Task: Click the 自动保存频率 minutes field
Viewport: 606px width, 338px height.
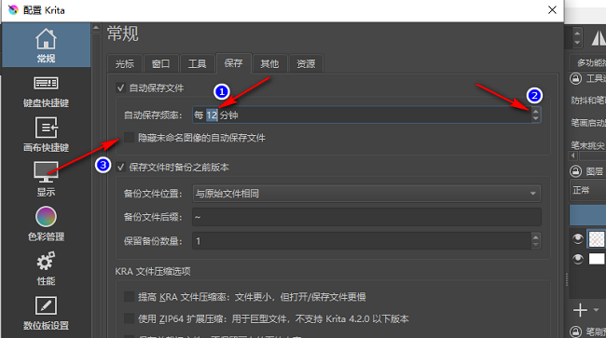Action: pyautogui.click(x=362, y=115)
